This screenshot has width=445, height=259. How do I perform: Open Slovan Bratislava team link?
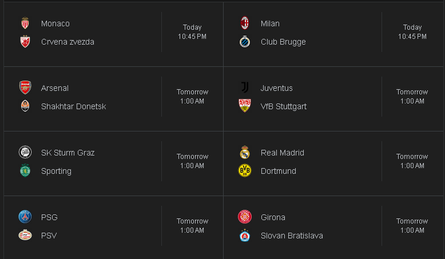[292, 236]
